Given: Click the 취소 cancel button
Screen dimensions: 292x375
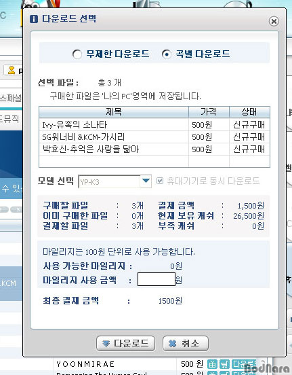Looking at the screenshot, I should tap(186, 344).
